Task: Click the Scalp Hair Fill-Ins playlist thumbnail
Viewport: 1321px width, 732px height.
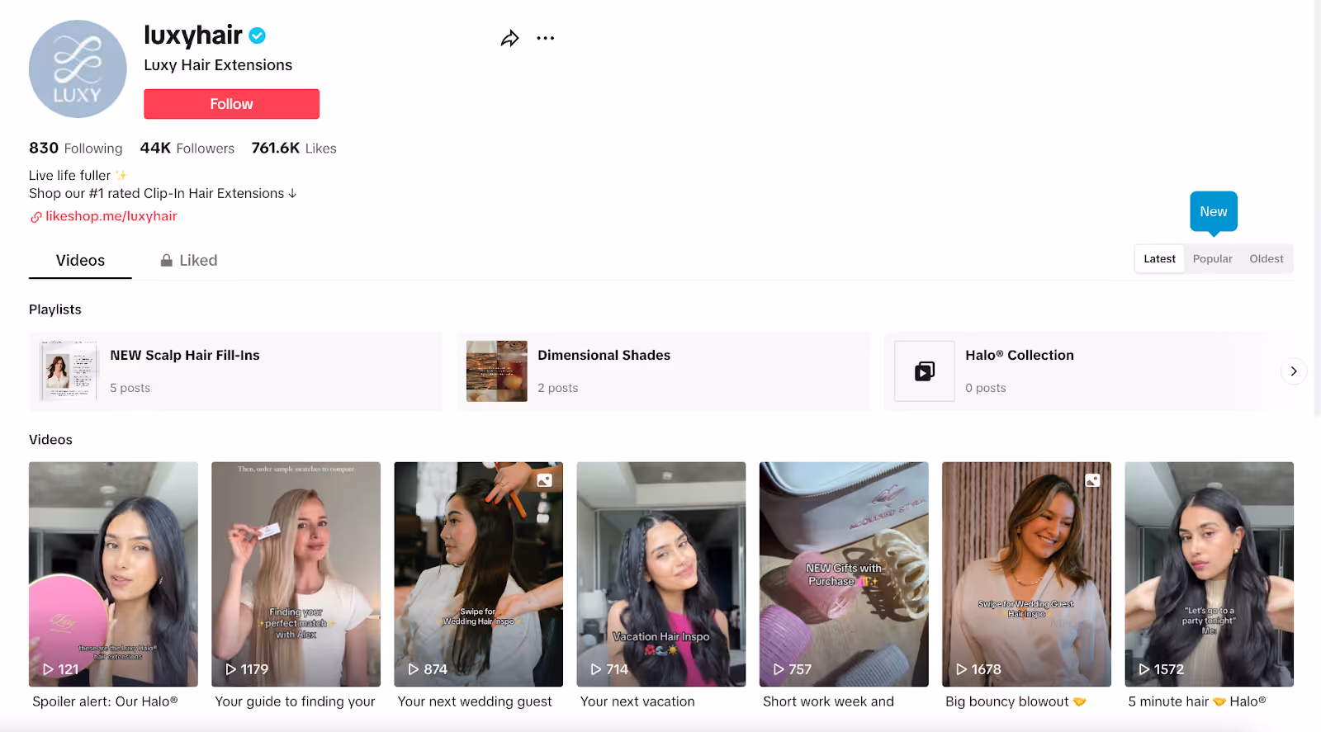Action: click(69, 371)
